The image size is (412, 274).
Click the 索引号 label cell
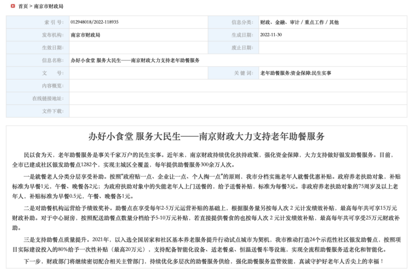(x=38, y=22)
